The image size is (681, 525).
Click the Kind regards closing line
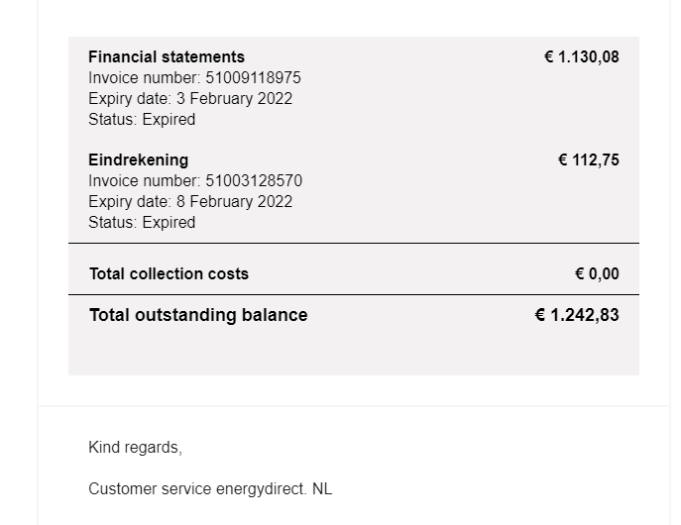click(x=135, y=448)
